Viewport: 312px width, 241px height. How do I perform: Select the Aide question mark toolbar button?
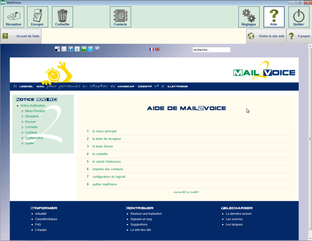point(274,17)
